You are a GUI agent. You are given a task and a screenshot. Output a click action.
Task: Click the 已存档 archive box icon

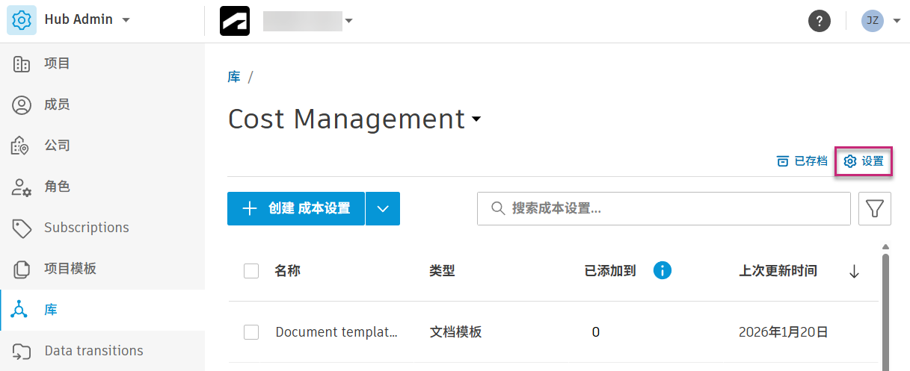pyautogui.click(x=782, y=161)
